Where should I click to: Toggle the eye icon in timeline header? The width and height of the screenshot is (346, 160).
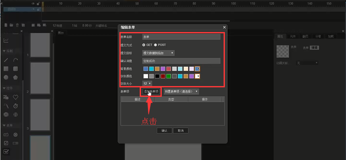tap(33, 3)
